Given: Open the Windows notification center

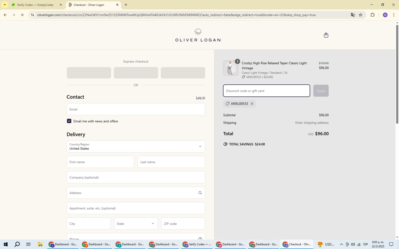Looking at the screenshot, I should pos(391,244).
